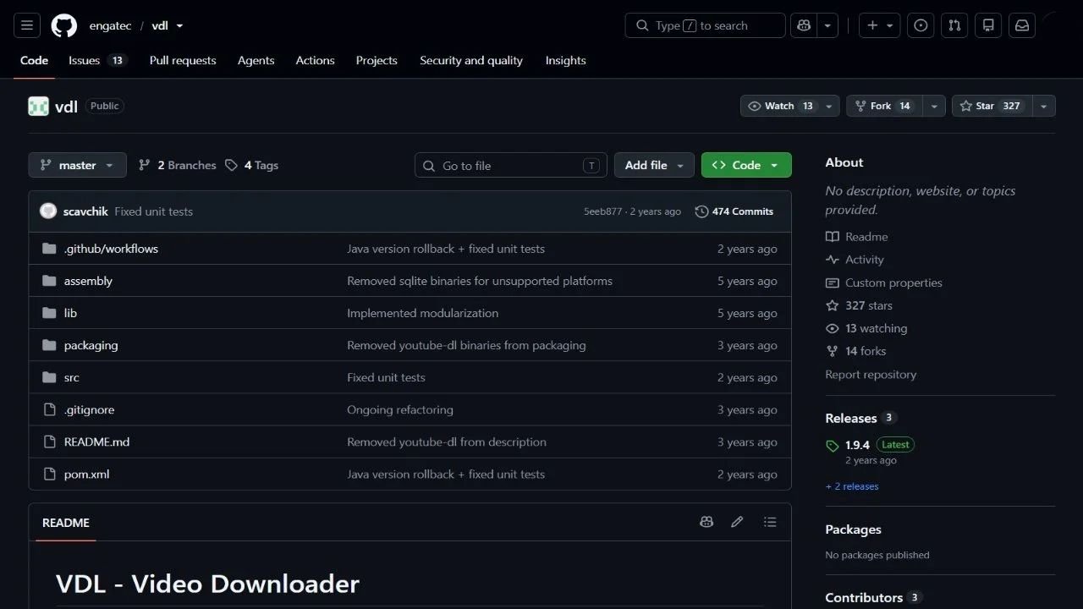View the 2 Branches link
1083x609 pixels.
[177, 165]
